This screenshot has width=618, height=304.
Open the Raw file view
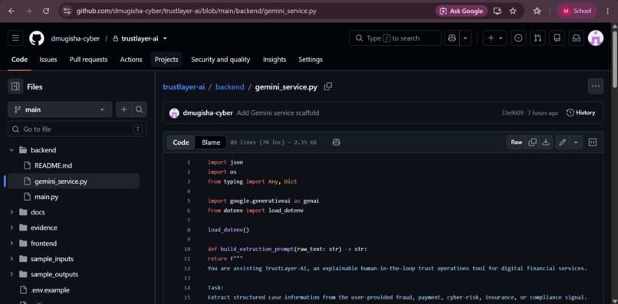[x=516, y=142]
